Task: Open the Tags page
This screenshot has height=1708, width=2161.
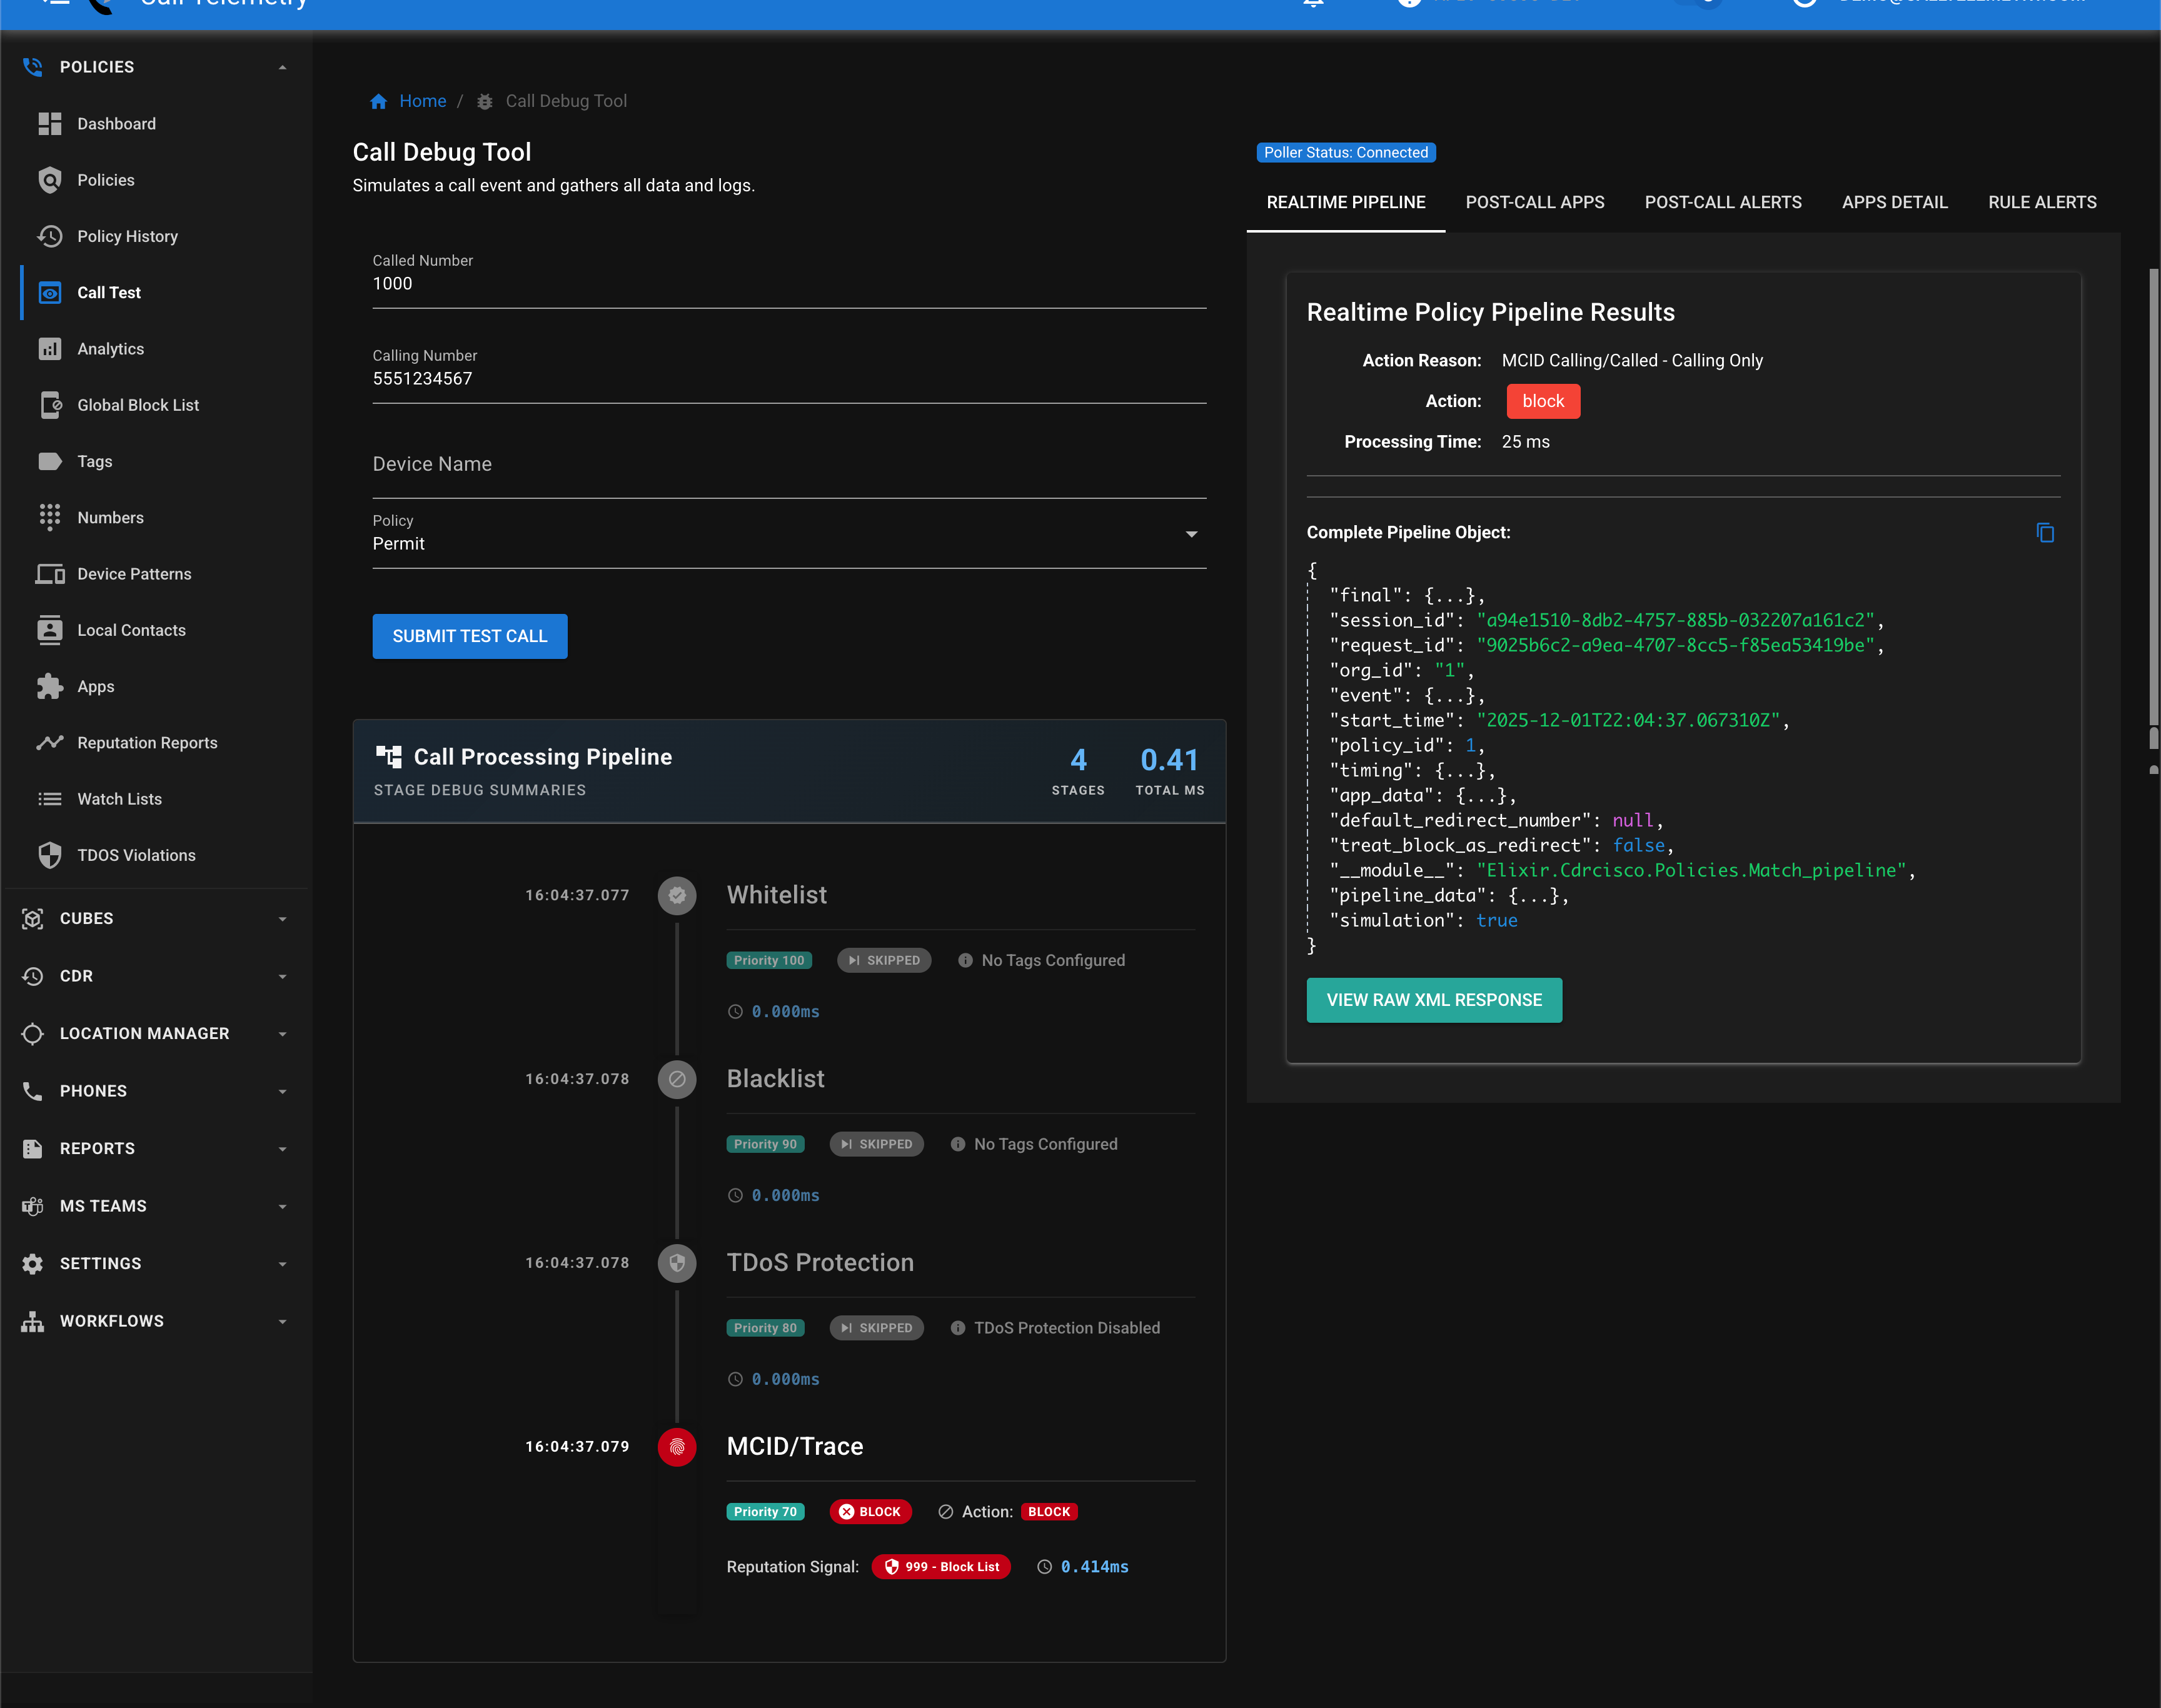Action: coord(155,461)
